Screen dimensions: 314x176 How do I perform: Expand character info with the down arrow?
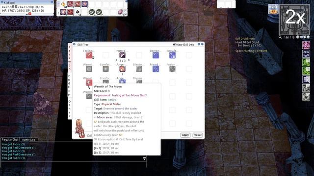tap(26, 14)
